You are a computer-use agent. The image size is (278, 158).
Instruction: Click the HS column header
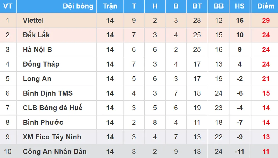(240, 6)
